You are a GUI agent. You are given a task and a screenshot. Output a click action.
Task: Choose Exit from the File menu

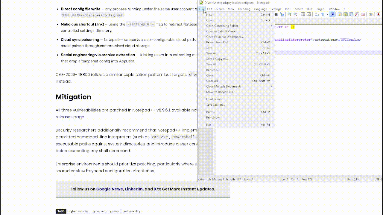(236, 125)
